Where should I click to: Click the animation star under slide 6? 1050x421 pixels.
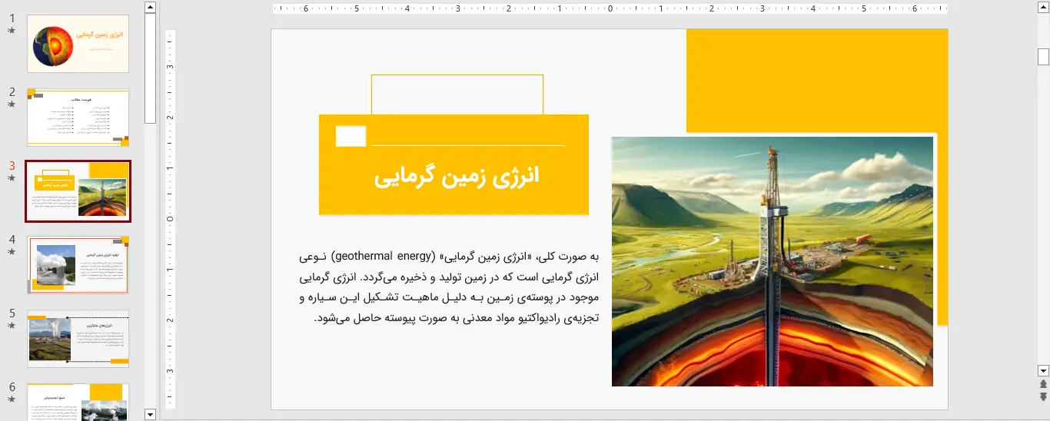[12, 399]
